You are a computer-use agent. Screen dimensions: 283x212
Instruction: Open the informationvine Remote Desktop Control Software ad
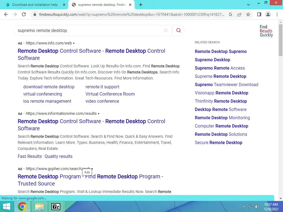91,125
